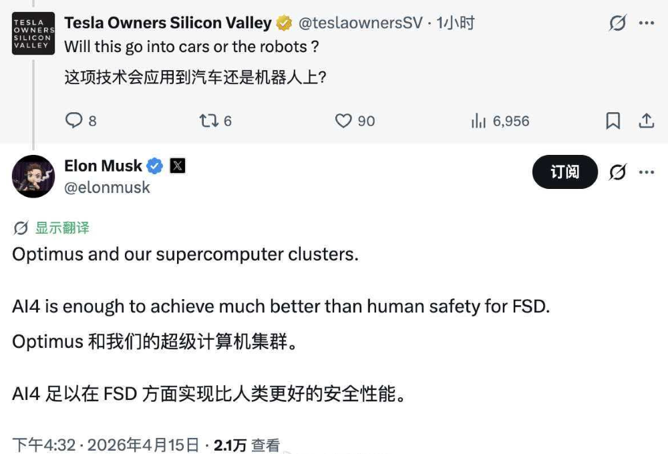Click 订阅 subscribe button
The height and width of the screenshot is (454, 668).
click(564, 172)
